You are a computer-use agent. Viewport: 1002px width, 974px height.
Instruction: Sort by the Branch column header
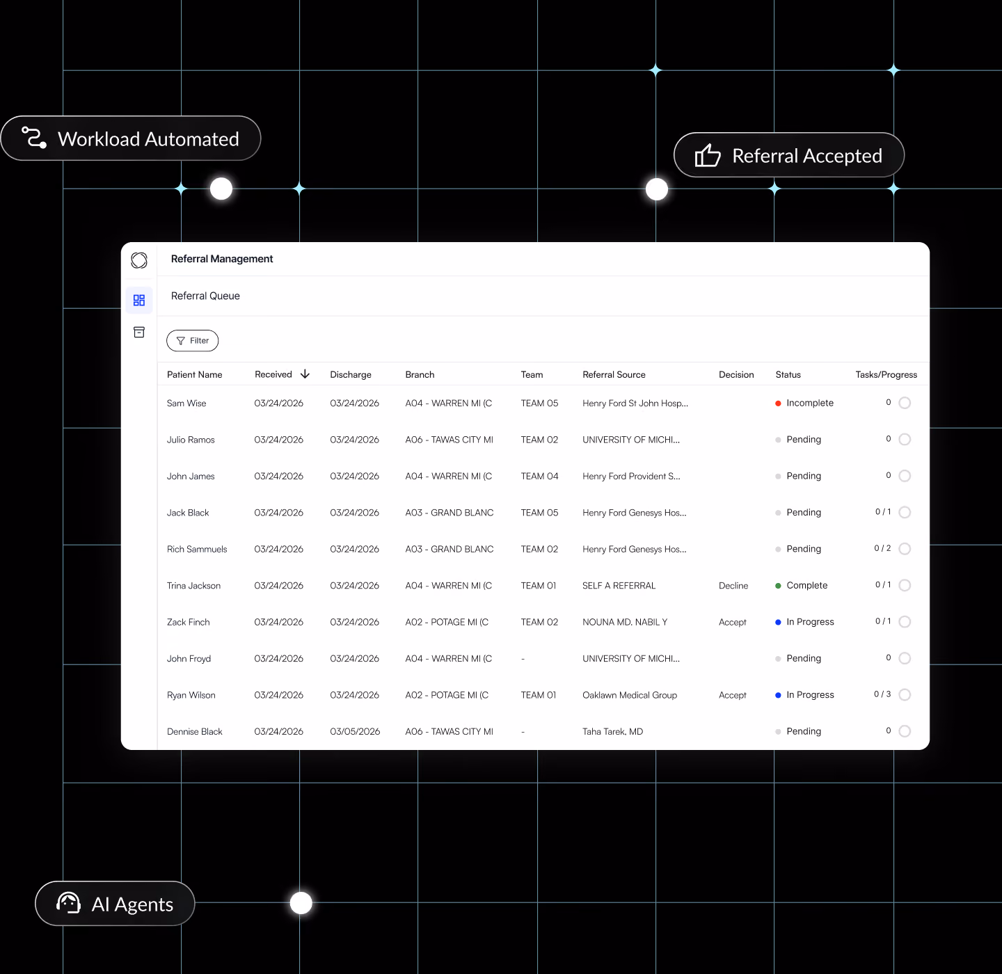[420, 374]
